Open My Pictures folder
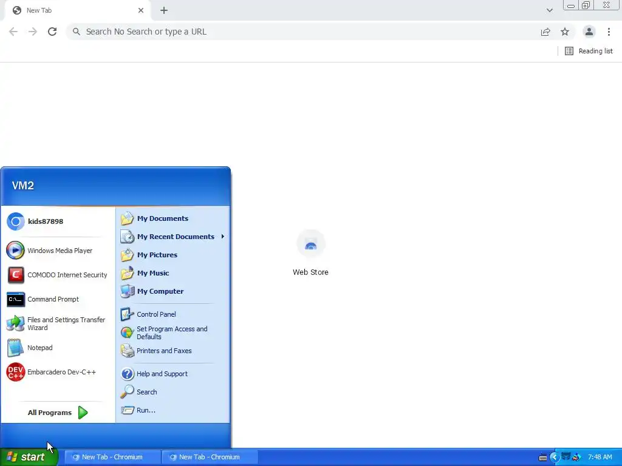 (x=173, y=255)
